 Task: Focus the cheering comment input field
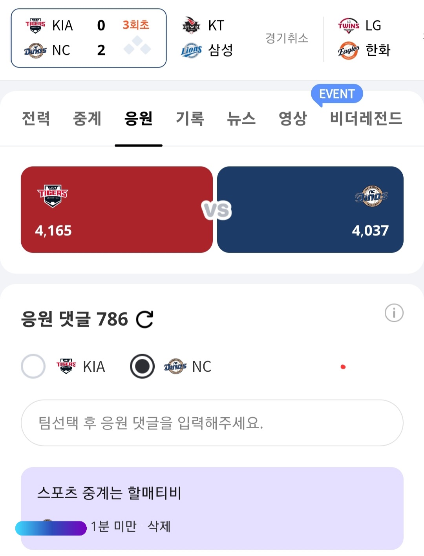tap(212, 423)
